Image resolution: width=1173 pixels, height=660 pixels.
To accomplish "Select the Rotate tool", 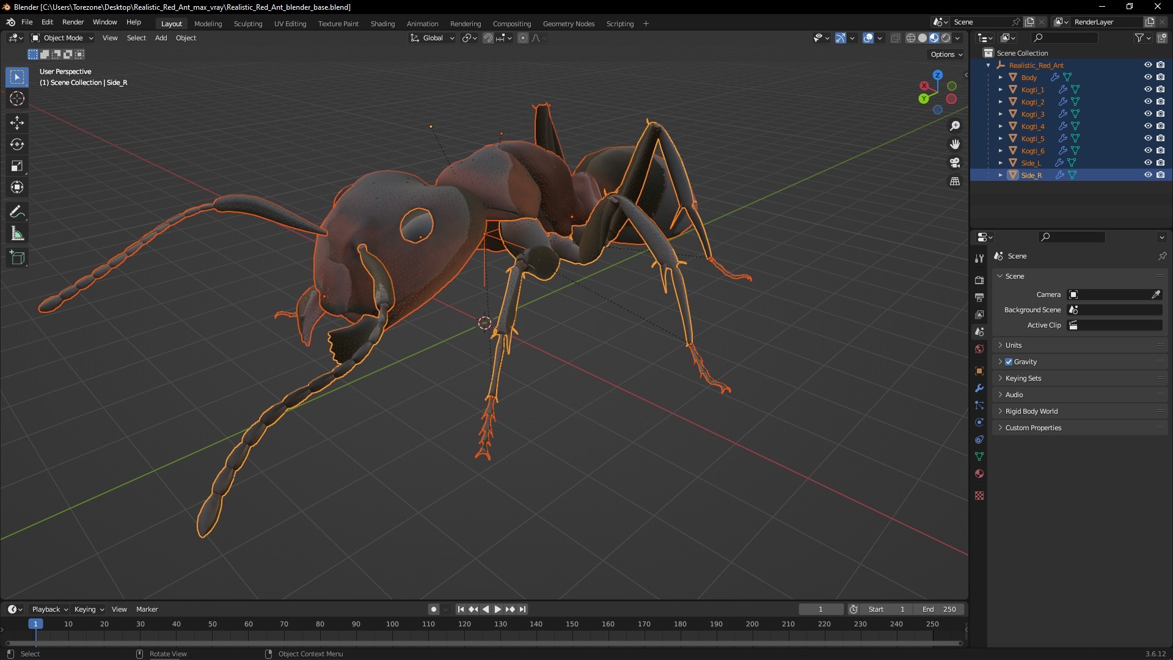I will click(x=17, y=144).
